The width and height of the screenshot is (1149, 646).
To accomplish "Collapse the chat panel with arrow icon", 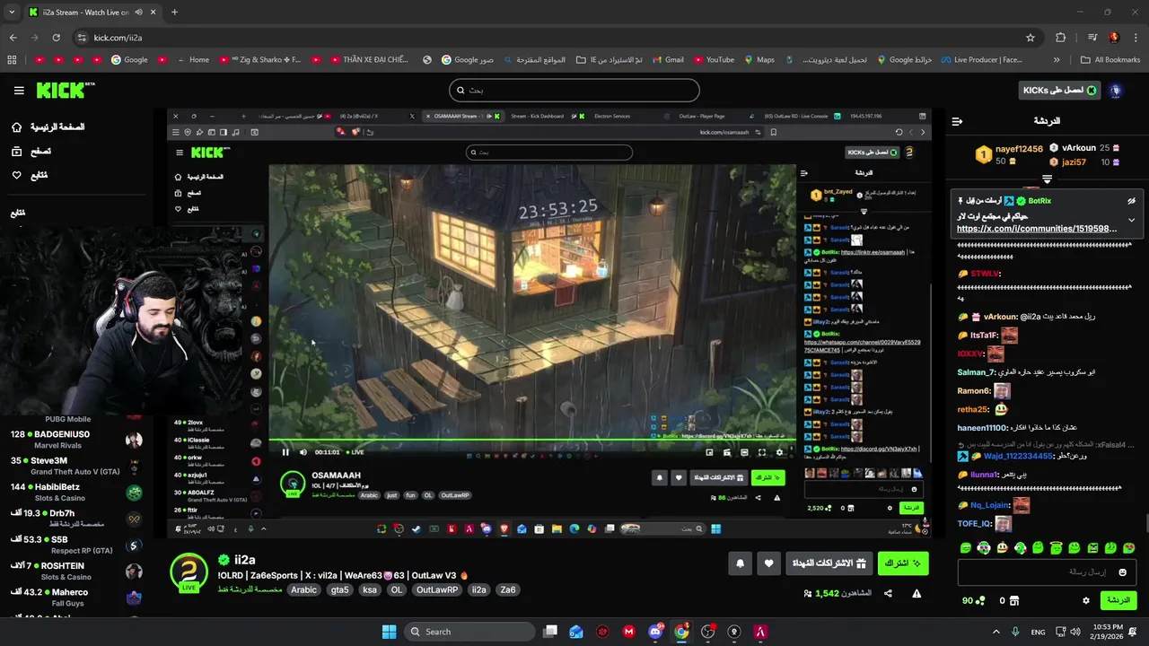I will [957, 121].
